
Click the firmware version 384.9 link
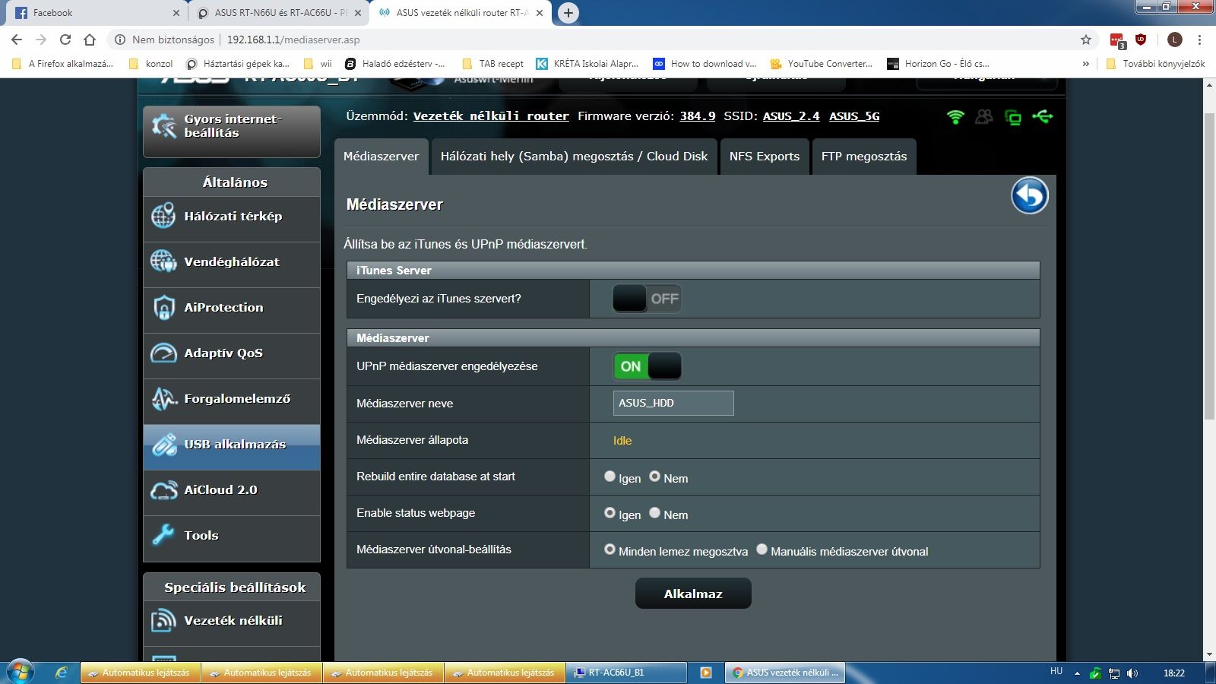click(x=698, y=116)
